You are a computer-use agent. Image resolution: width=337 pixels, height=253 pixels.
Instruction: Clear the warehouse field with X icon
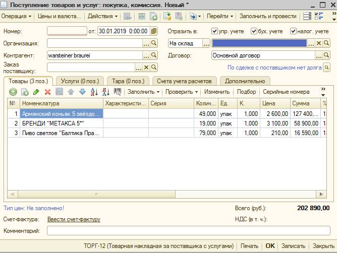pyautogui.click(x=319, y=43)
